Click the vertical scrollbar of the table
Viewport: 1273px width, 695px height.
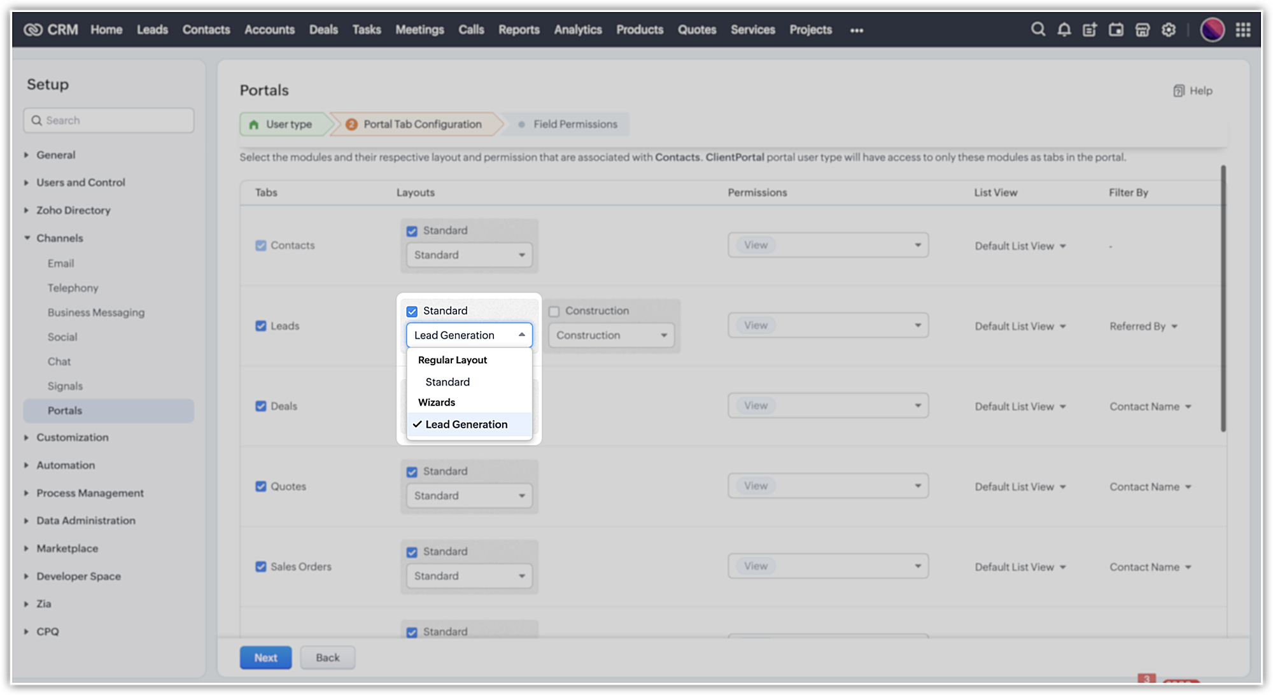coord(1223,299)
